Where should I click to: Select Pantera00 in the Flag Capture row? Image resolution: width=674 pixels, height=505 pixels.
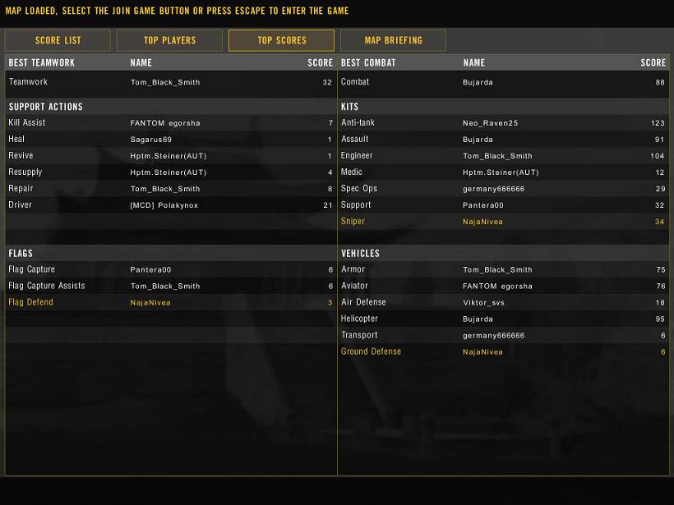[151, 270]
